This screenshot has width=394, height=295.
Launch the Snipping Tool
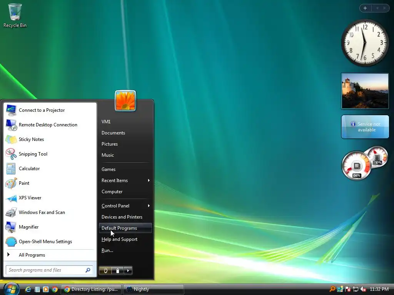[50, 154]
